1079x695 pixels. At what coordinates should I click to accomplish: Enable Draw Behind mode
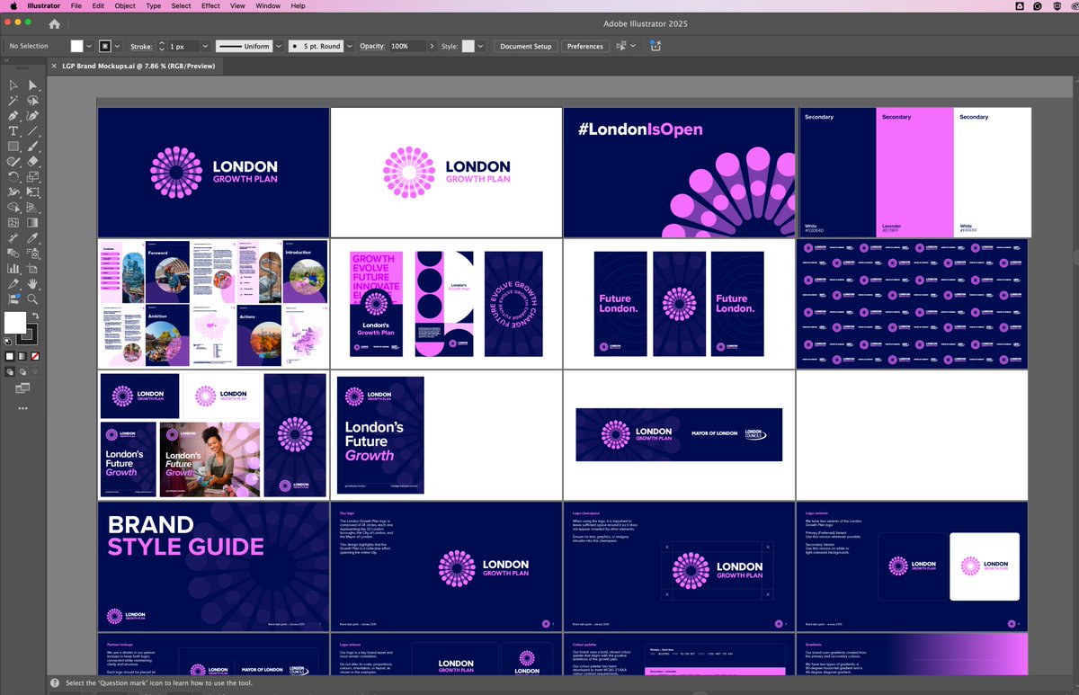click(22, 371)
